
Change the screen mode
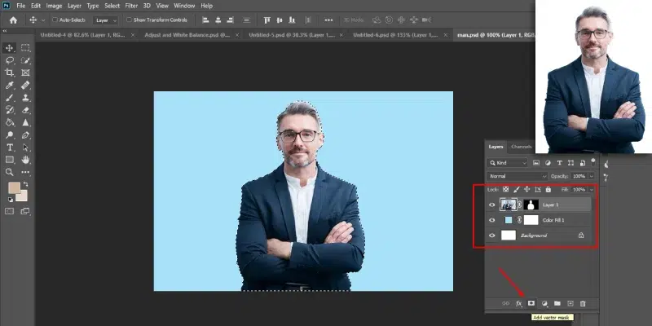point(25,211)
